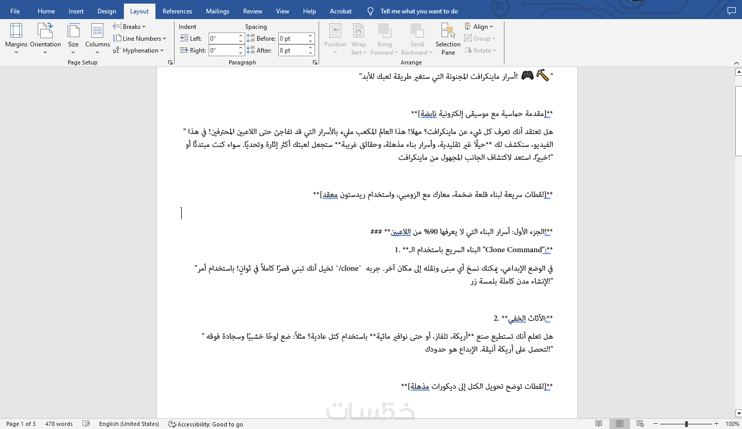Open the Paragraph dialog launcher
The width and height of the screenshot is (742, 429).
[315, 62]
